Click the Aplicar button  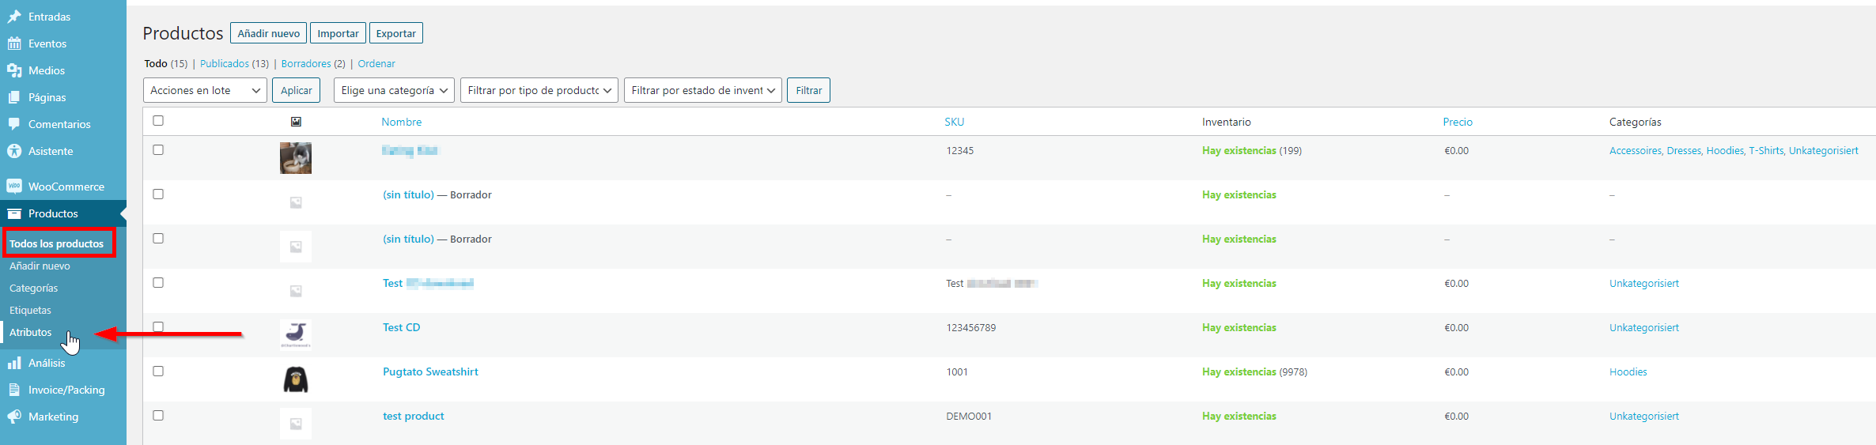click(296, 90)
